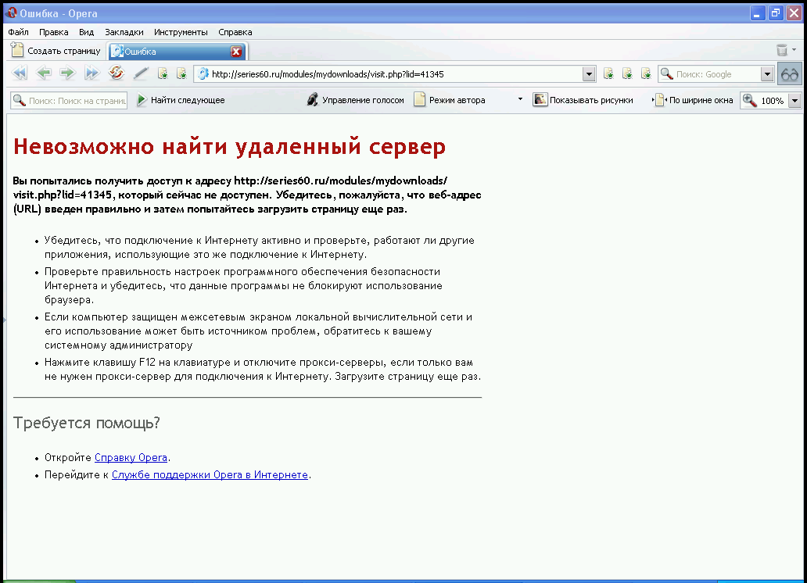
Task: Open the Инструменты menu
Action: (181, 32)
